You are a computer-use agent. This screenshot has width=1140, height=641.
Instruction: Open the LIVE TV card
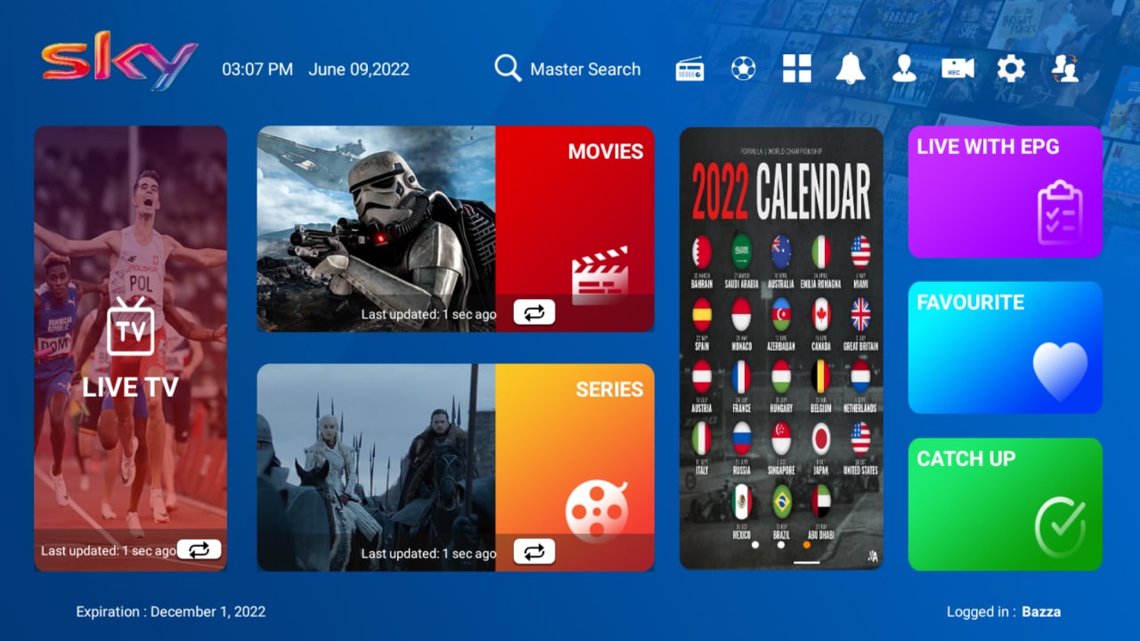click(130, 348)
